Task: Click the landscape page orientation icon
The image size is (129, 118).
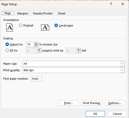Action: tap(45, 27)
